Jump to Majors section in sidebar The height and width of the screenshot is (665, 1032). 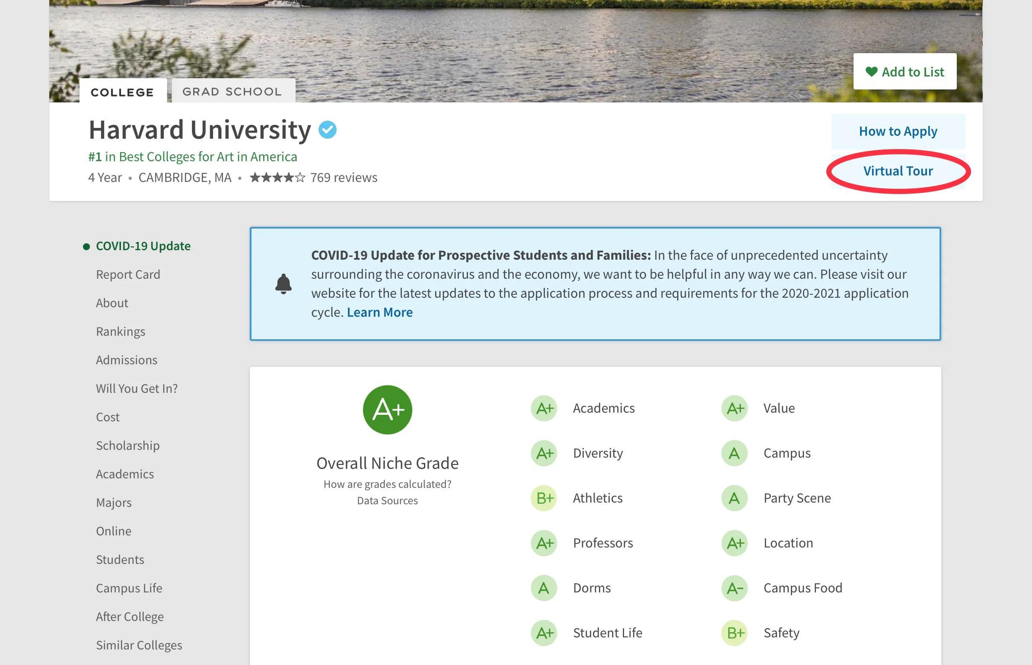(114, 503)
